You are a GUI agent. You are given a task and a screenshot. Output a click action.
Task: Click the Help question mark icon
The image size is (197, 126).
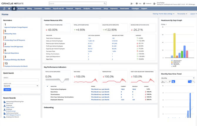point(136,4)
